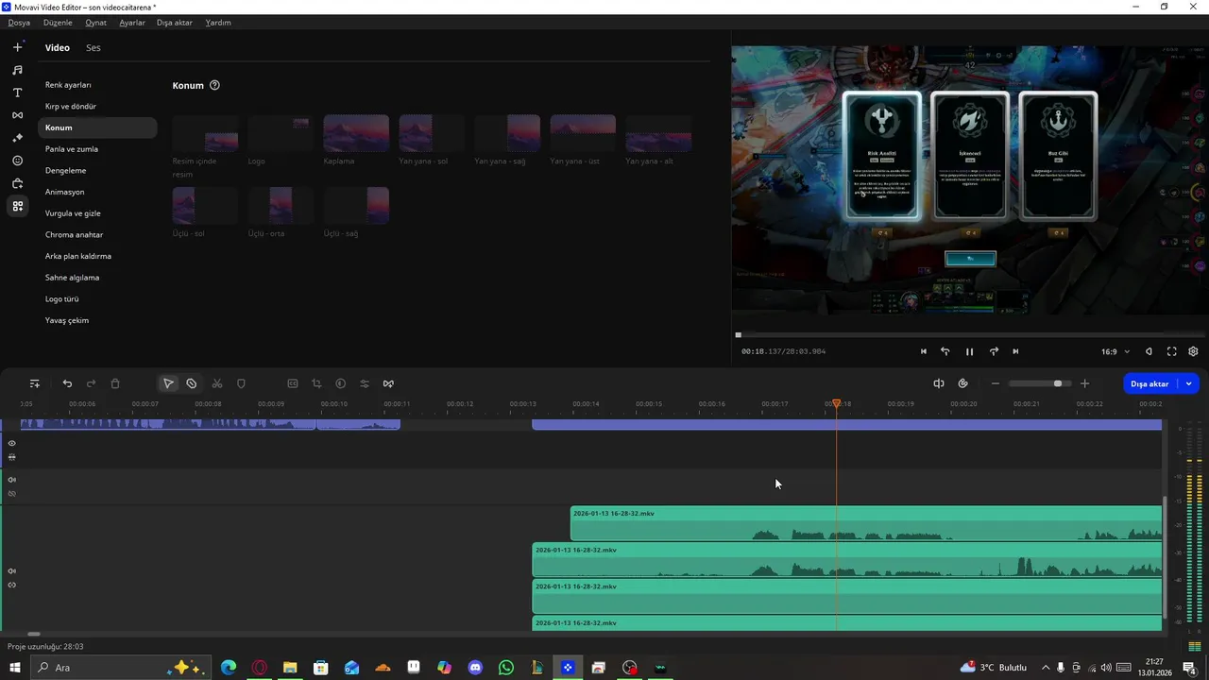Split clip with scissors icon
The height and width of the screenshot is (680, 1209).
pos(217,383)
